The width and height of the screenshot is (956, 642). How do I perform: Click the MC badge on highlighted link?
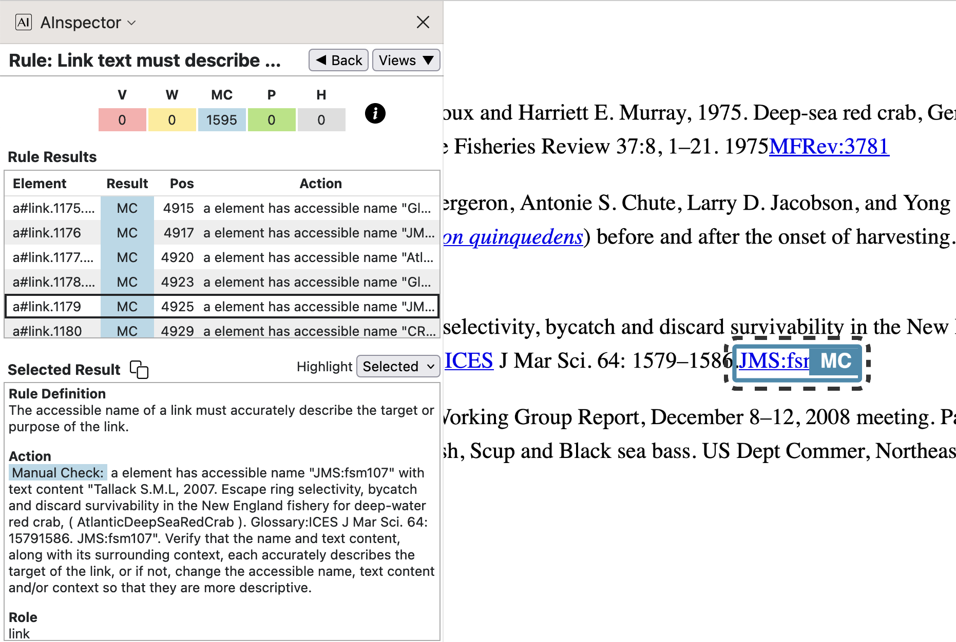point(835,361)
